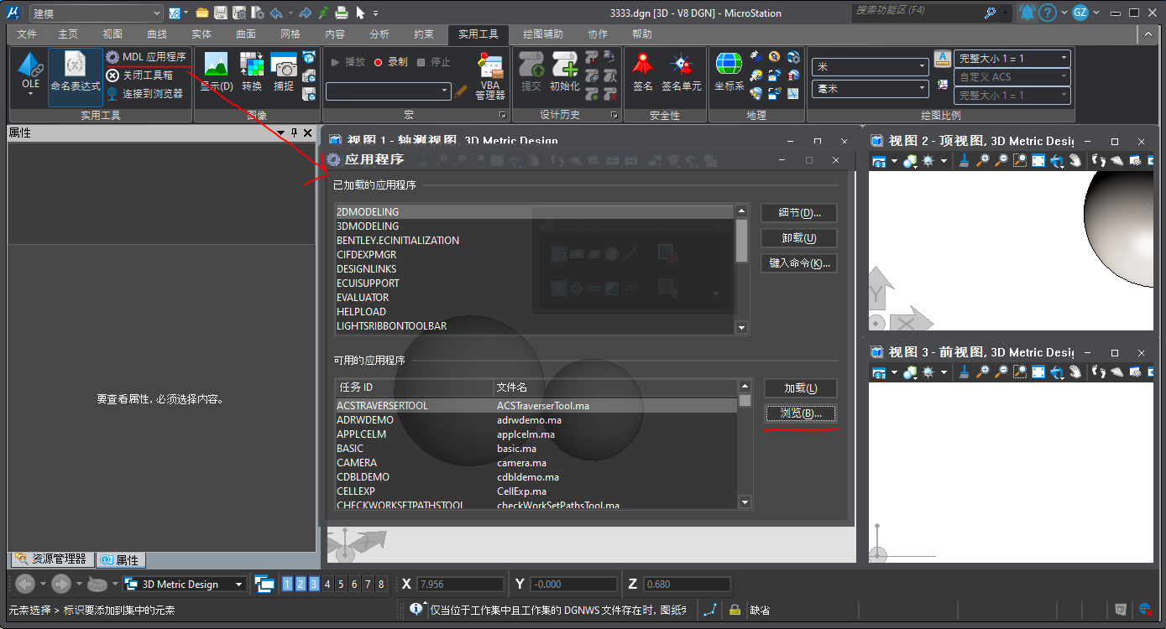Expand the 完整大小 1 = 1 scale dropdown
The height and width of the screenshot is (629, 1166).
[x=1064, y=59]
